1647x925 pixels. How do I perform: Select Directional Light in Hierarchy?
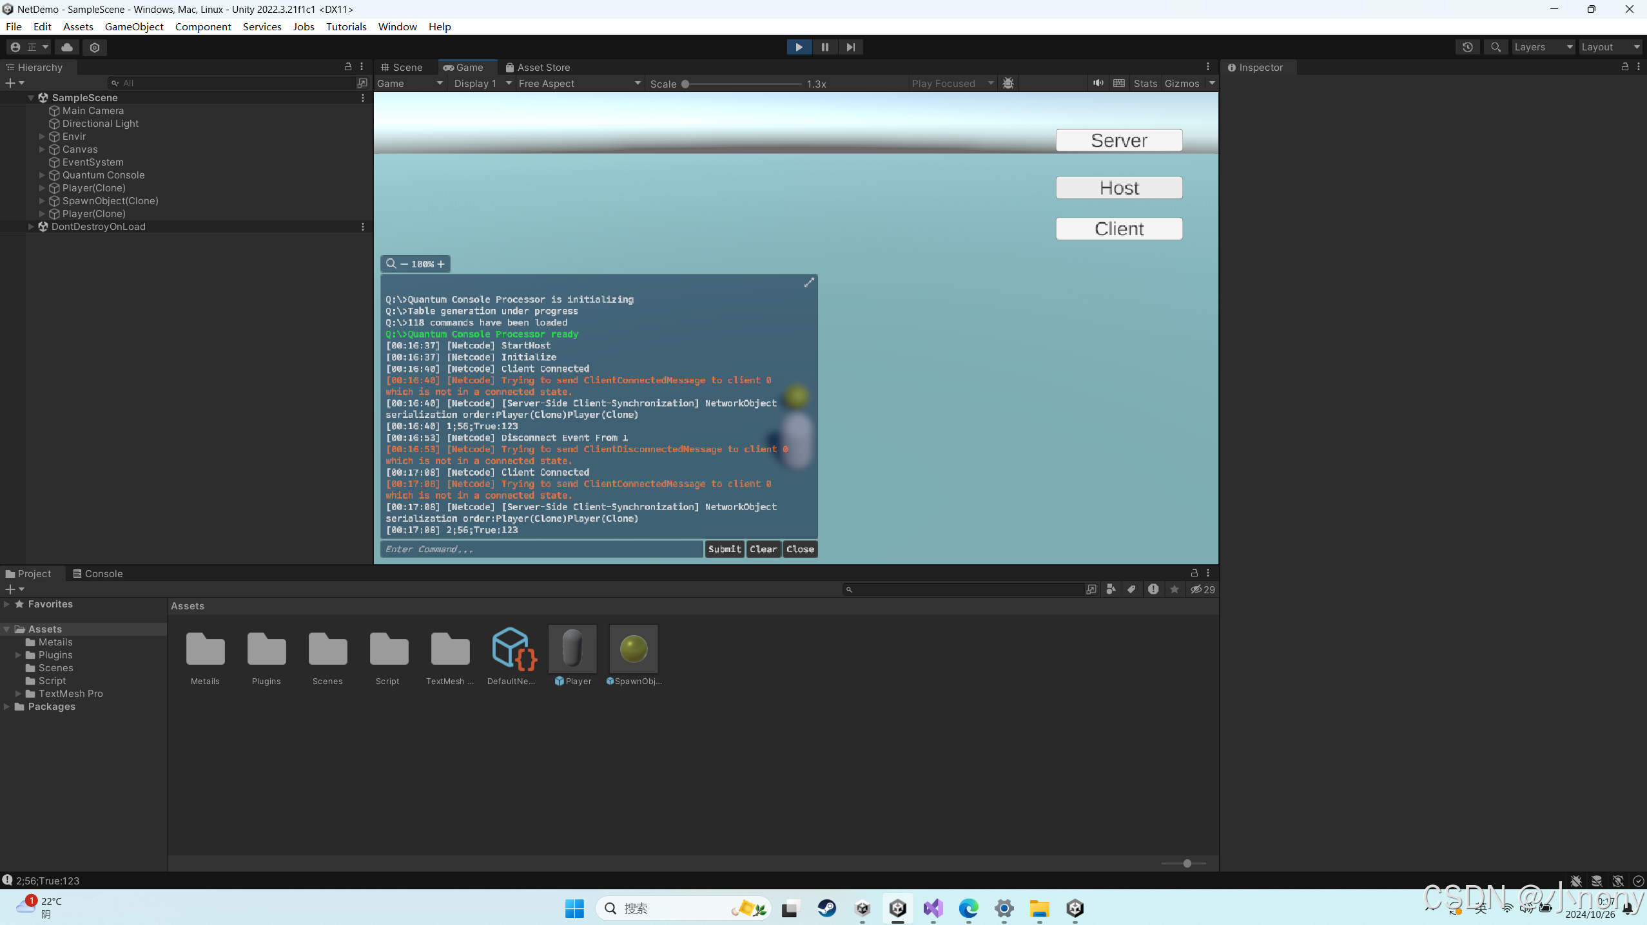tap(100, 124)
